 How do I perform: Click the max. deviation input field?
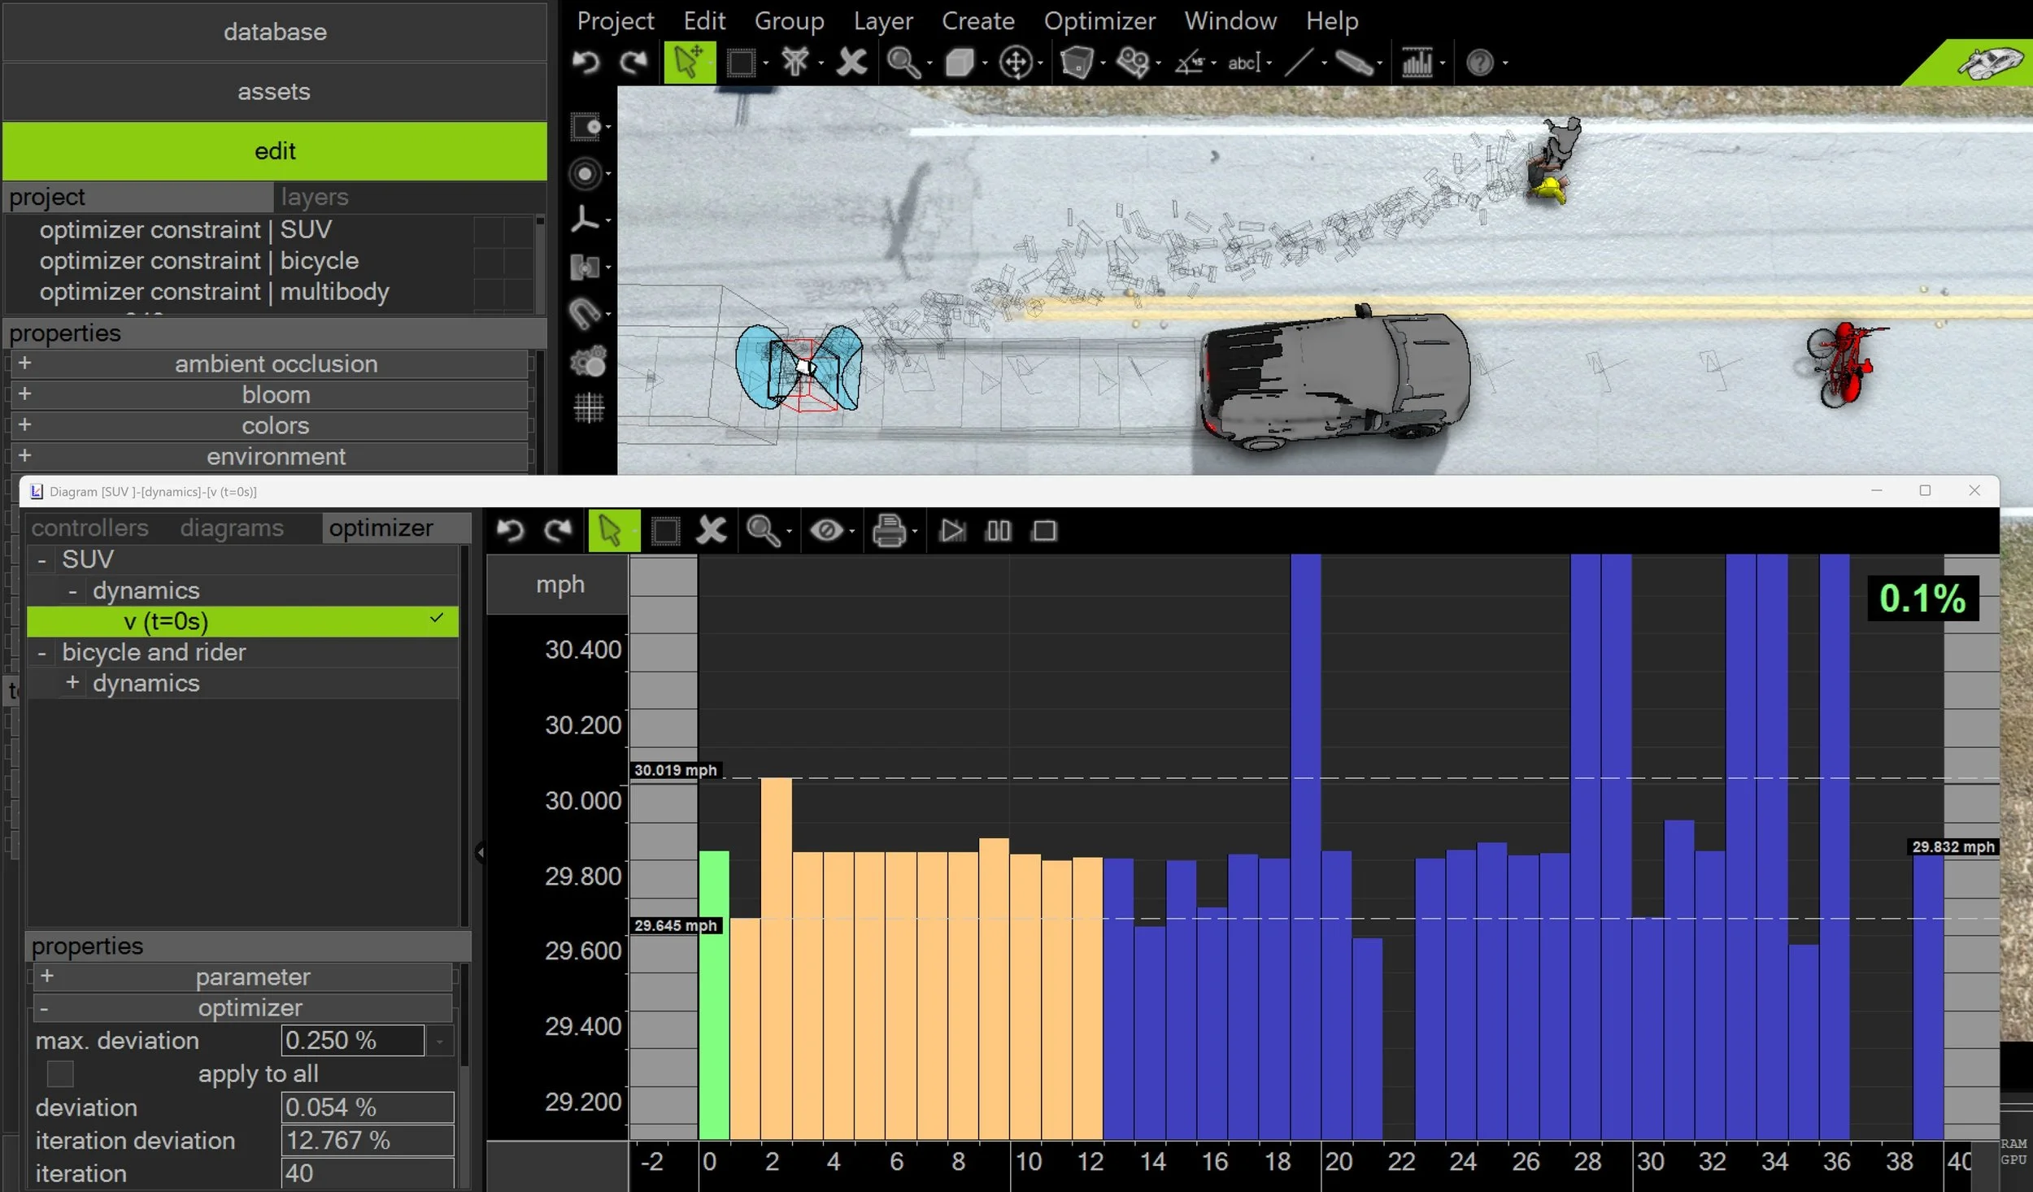coord(352,1041)
